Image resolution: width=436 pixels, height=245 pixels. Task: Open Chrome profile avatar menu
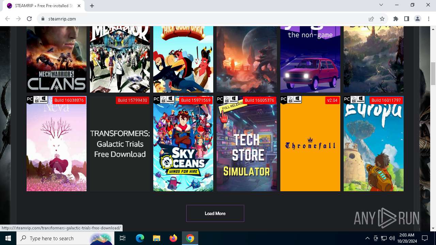418,19
